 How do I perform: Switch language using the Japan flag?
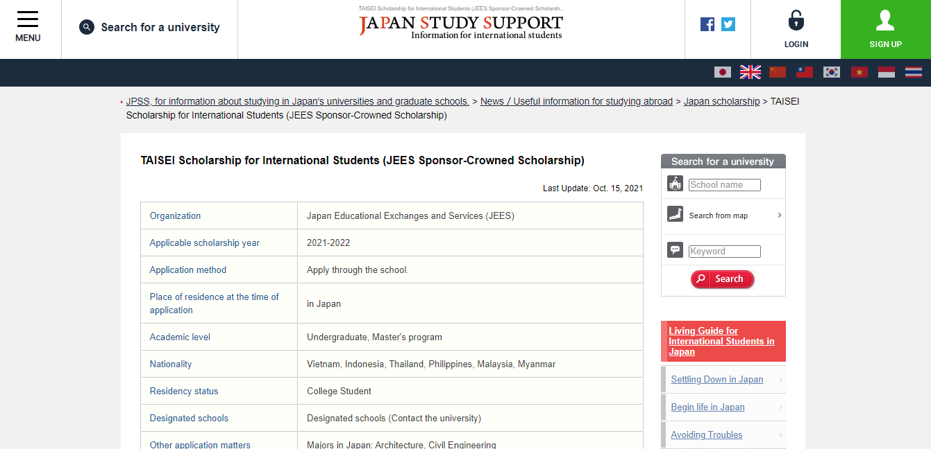click(723, 72)
